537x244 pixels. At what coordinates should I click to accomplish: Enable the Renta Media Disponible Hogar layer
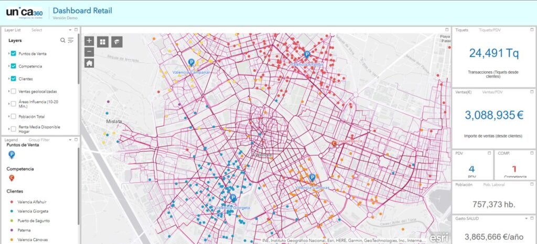click(x=13, y=129)
